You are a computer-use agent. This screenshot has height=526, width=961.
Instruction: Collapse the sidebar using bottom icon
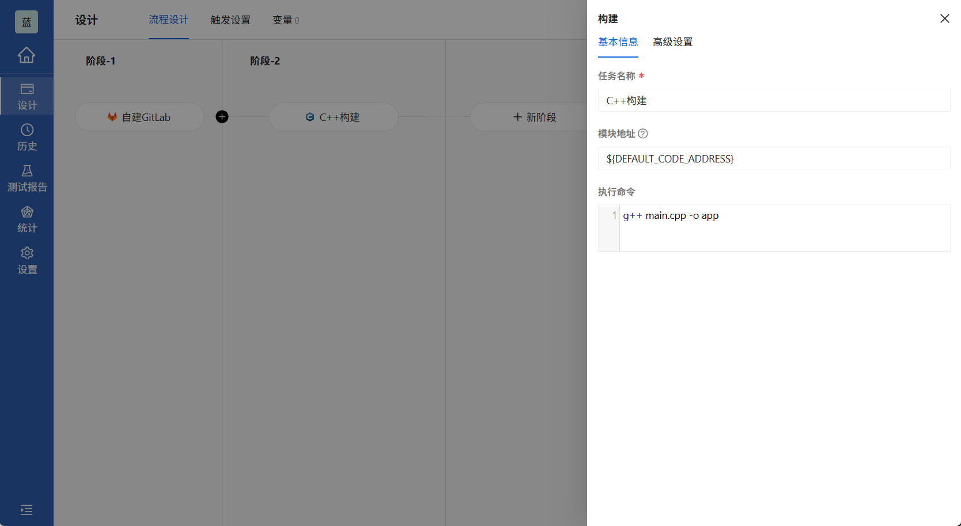[26, 510]
